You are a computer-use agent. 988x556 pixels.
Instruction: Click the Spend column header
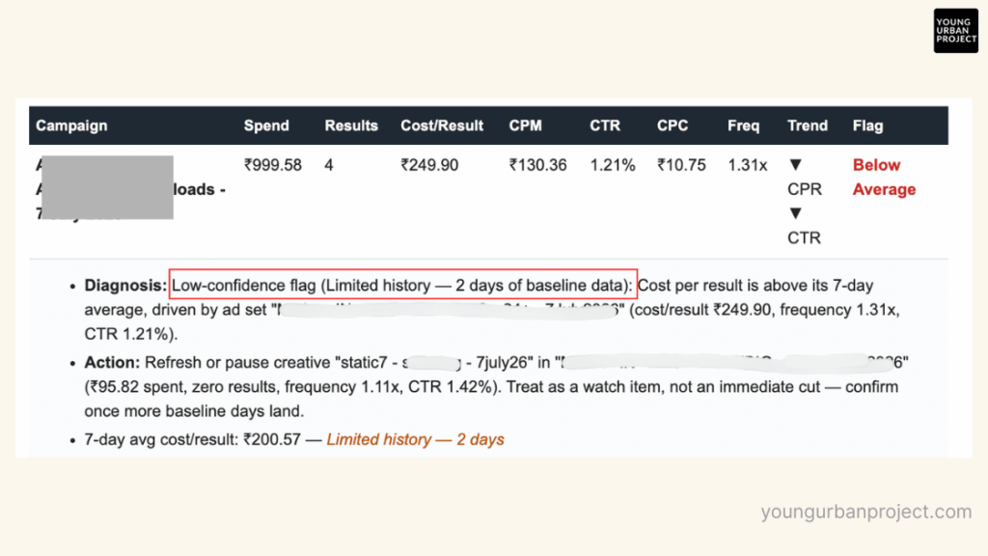tap(266, 125)
